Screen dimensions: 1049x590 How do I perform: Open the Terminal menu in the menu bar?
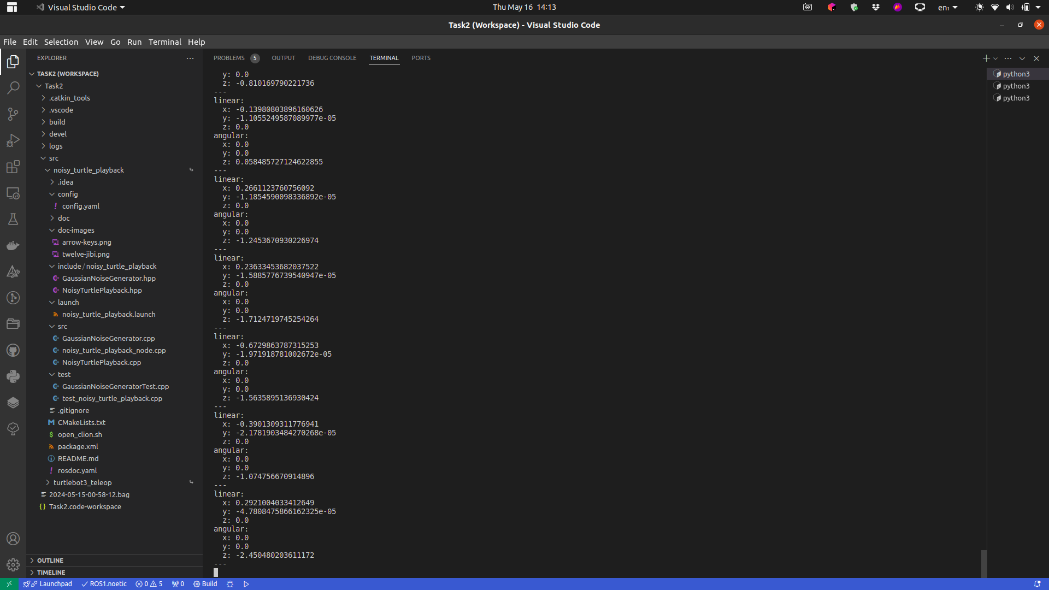pos(164,42)
